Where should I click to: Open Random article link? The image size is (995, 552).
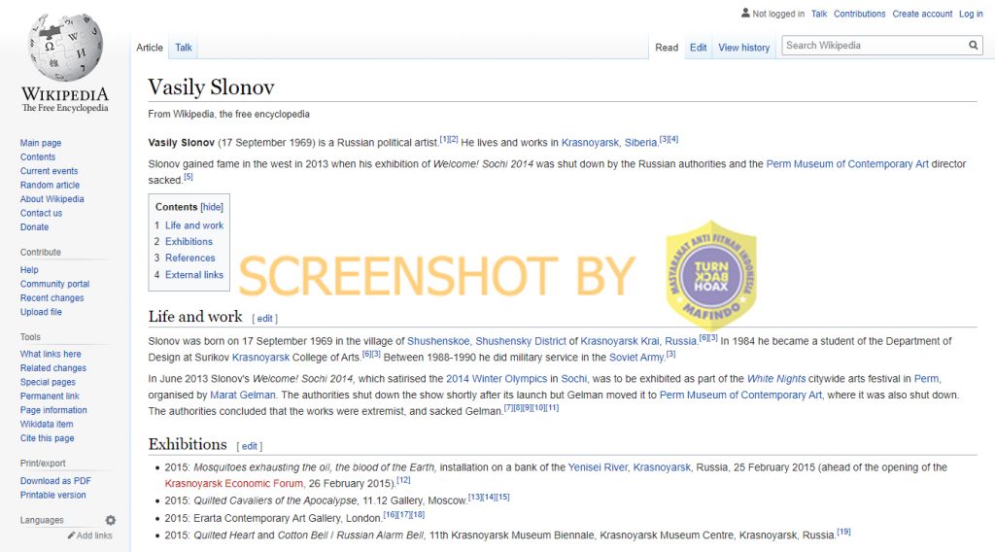[x=50, y=186]
